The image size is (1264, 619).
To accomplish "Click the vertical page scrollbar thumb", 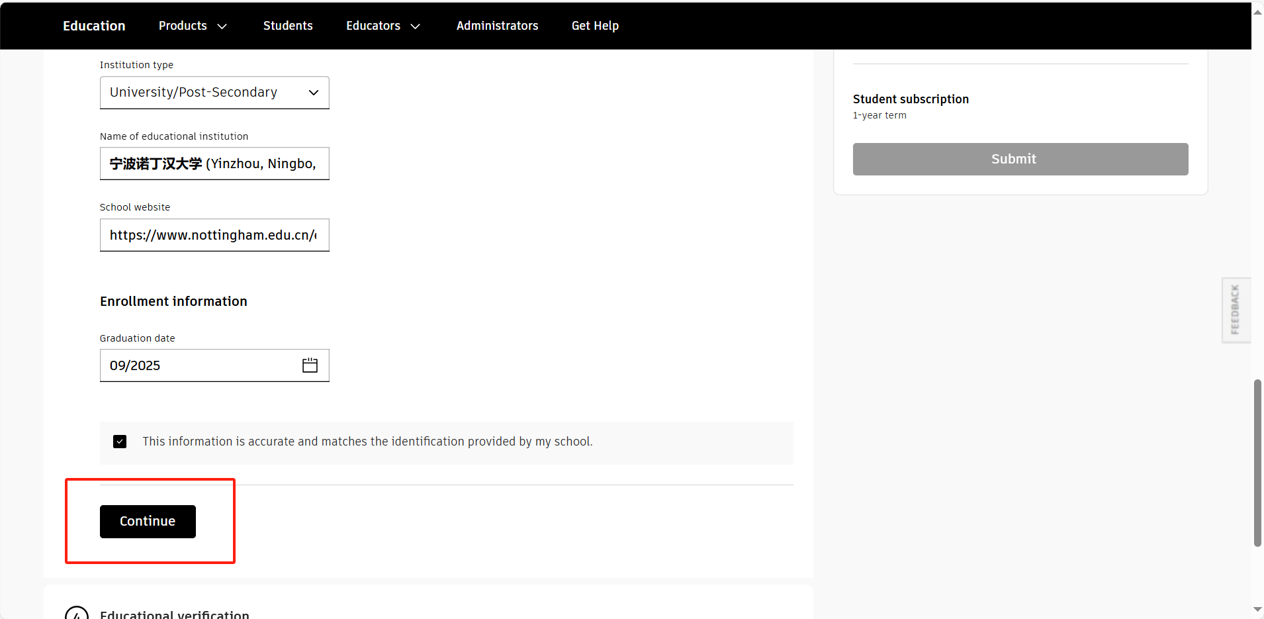I will (x=1257, y=462).
